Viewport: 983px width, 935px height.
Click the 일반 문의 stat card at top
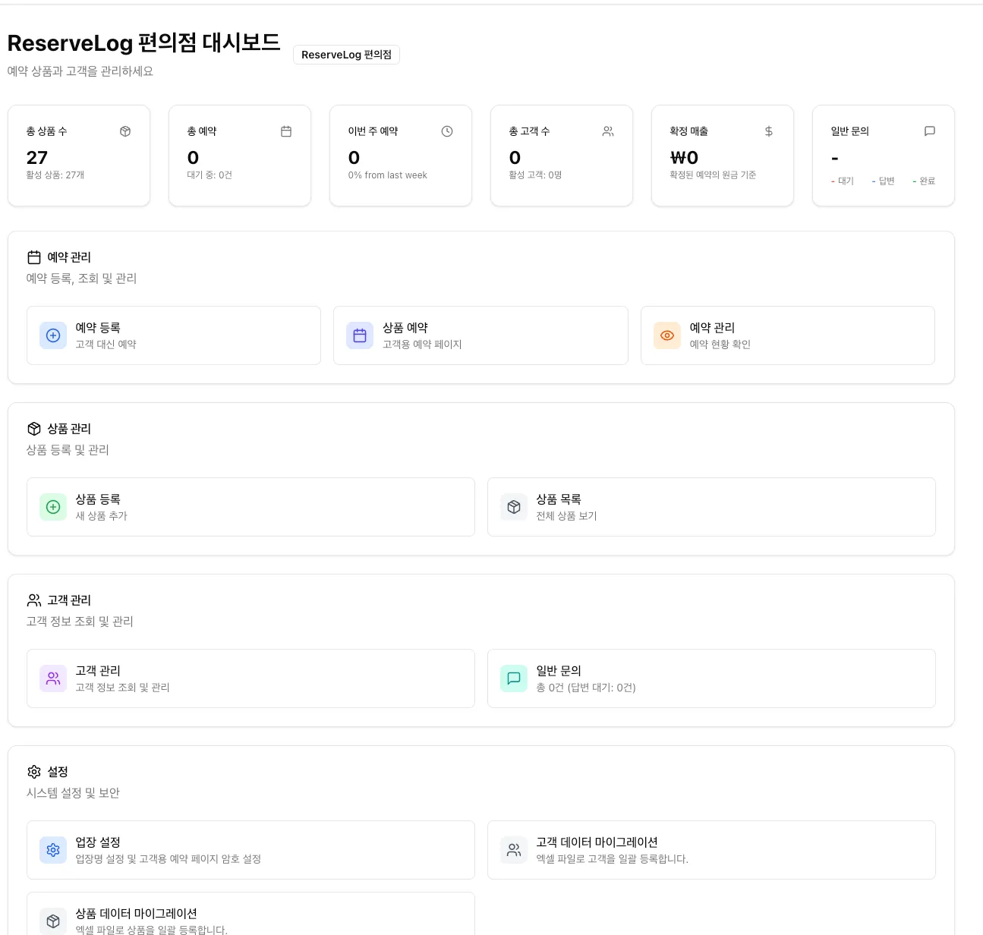(883, 156)
